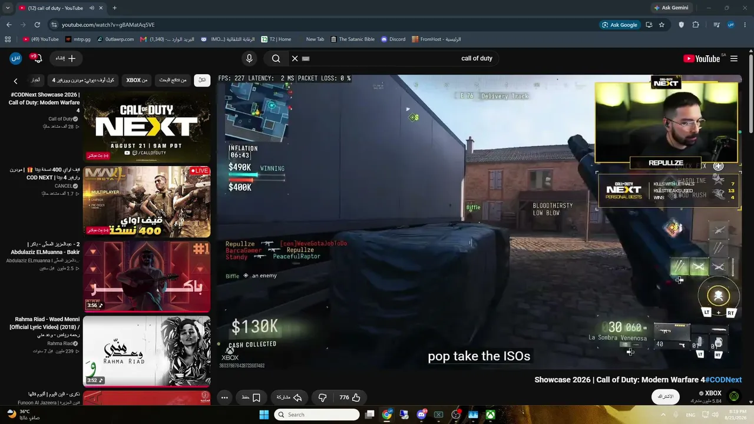Click the Ask Gemini button
Viewport: 754px width, 424px height.
[670, 8]
